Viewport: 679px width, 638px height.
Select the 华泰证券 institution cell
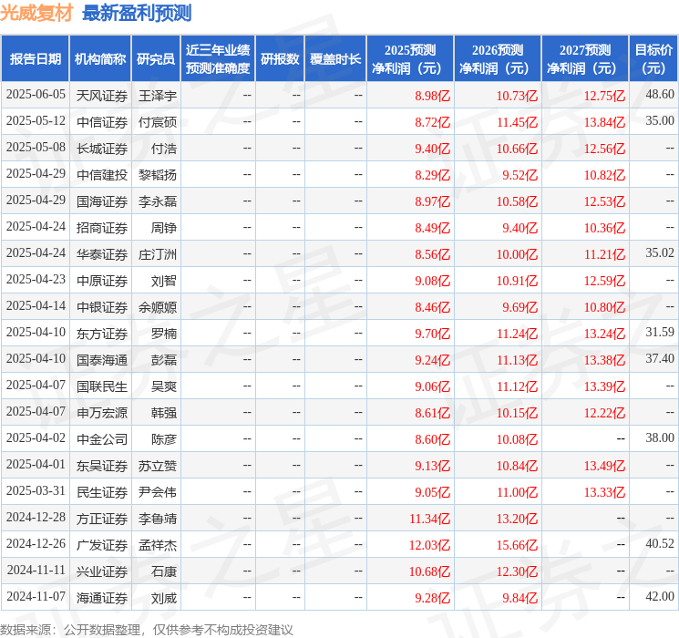pos(102,254)
